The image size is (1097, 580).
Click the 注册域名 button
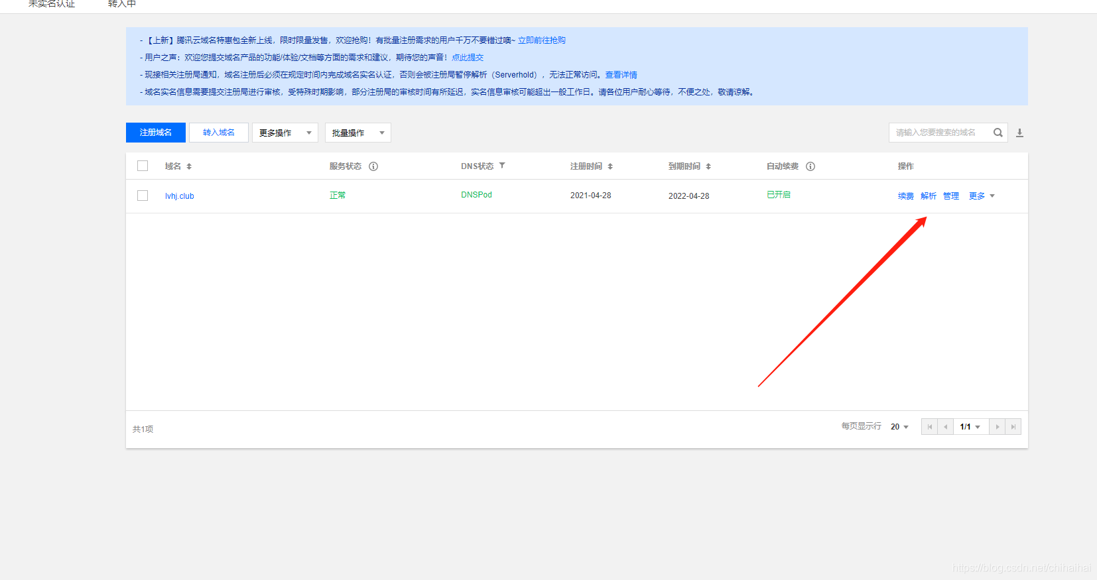(x=156, y=133)
